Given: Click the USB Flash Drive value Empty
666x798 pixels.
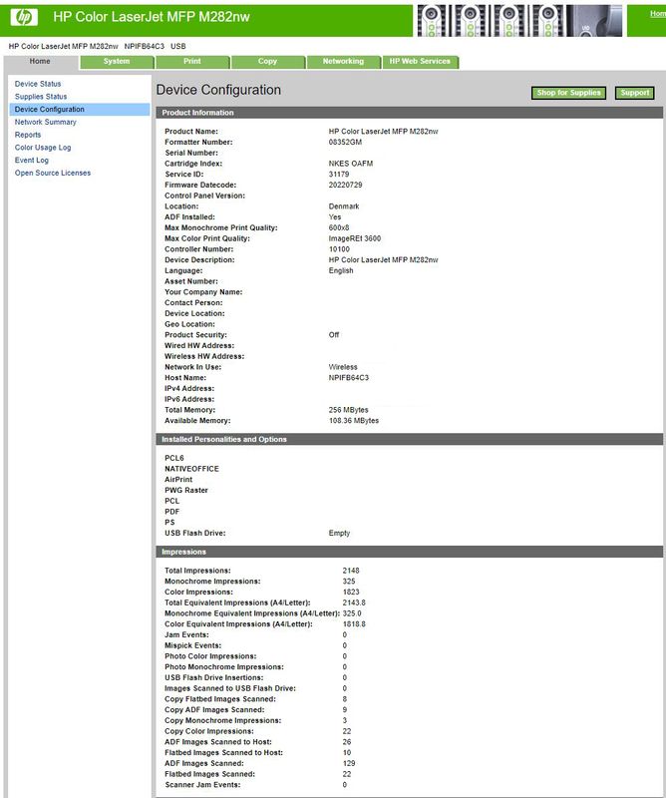Looking at the screenshot, I should (x=339, y=533).
